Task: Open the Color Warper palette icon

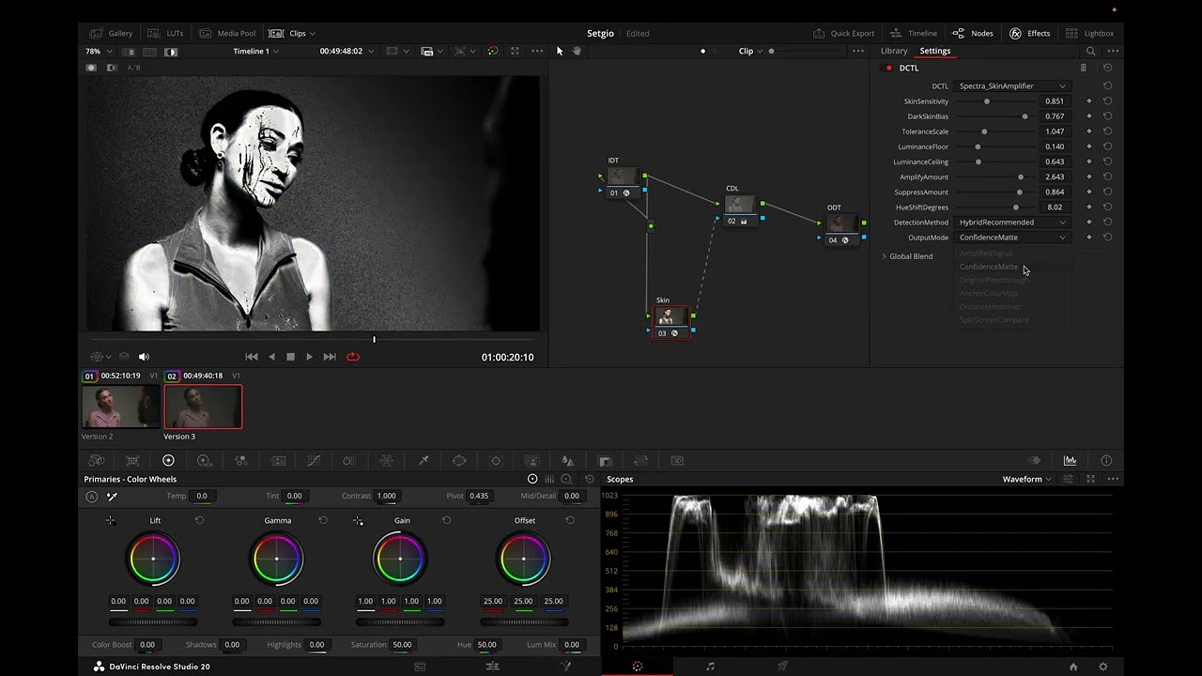Action: coord(386,461)
